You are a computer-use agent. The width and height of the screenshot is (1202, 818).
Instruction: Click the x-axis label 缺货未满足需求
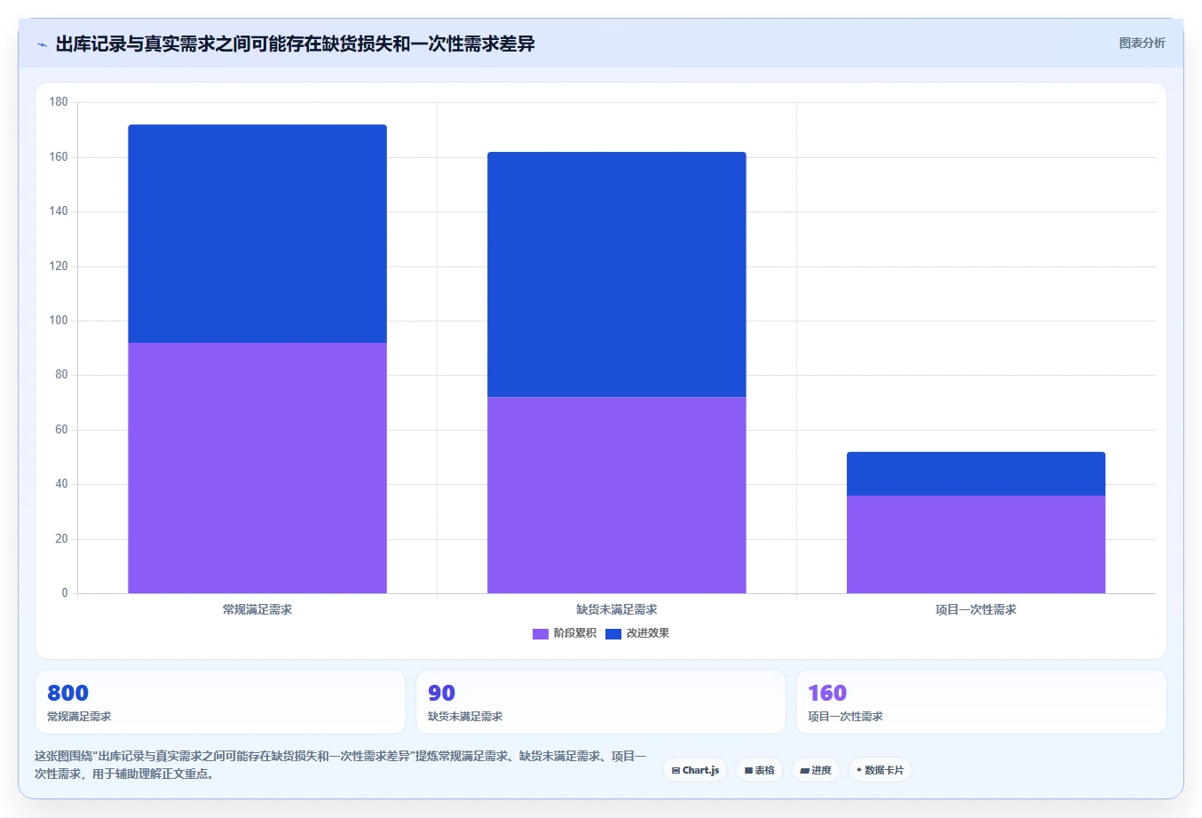pyautogui.click(x=617, y=609)
